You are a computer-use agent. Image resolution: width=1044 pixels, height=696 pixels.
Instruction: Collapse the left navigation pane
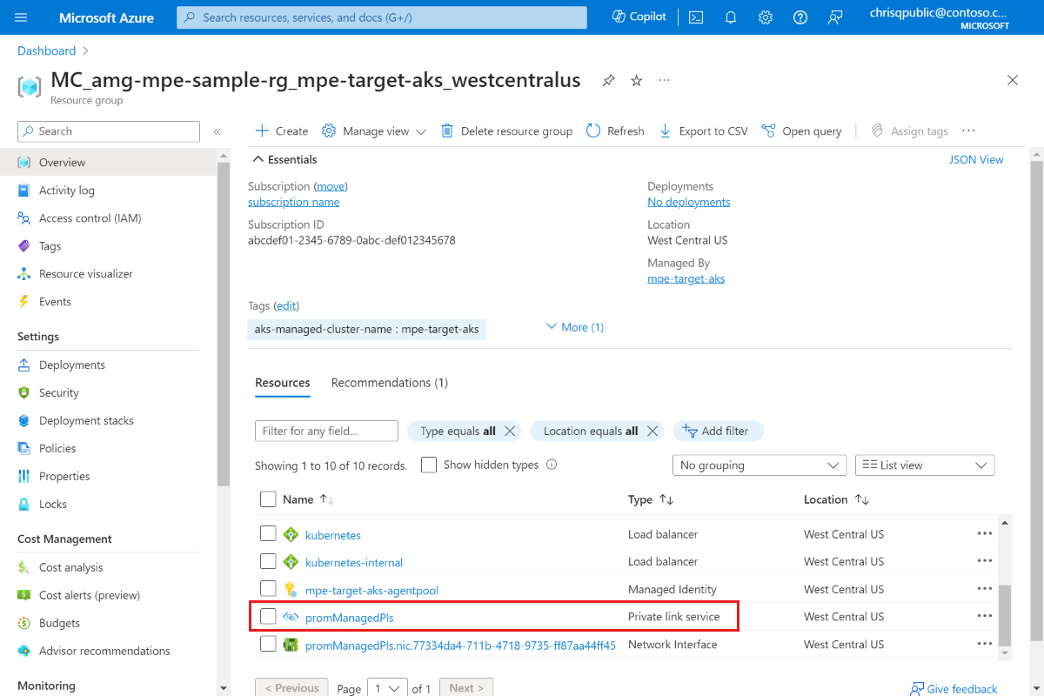click(x=217, y=131)
